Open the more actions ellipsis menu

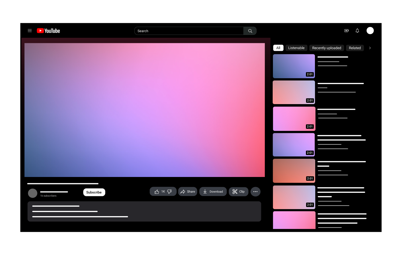255,192
